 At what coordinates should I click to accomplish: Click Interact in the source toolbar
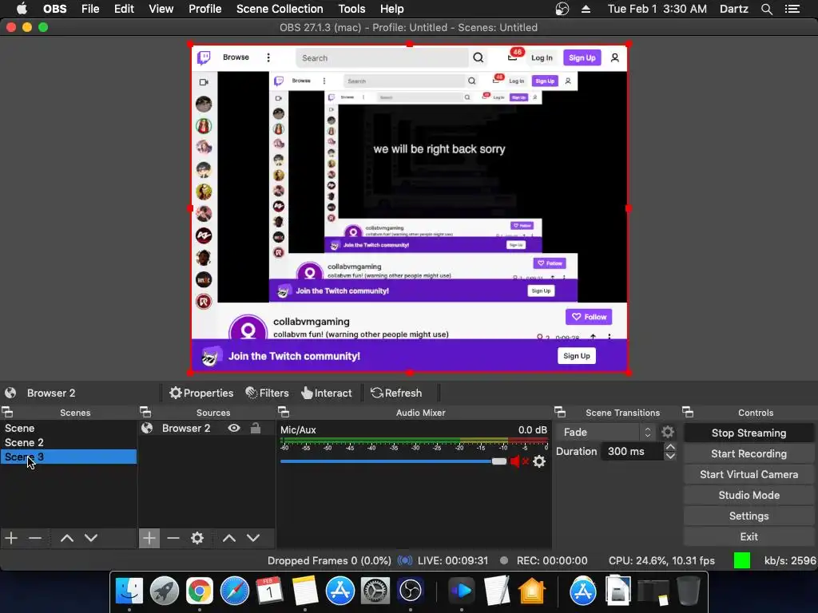tap(327, 393)
